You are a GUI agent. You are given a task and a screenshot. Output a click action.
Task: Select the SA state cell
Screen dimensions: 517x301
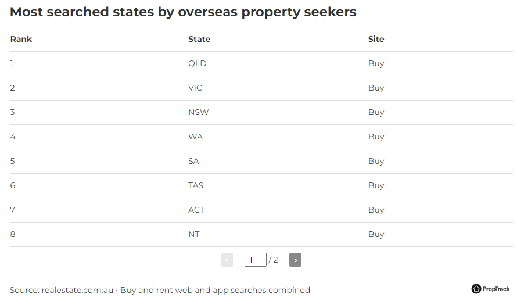click(x=193, y=161)
